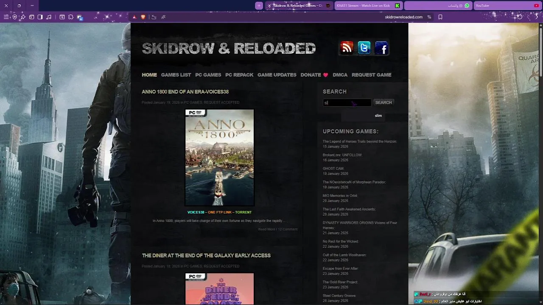Image resolution: width=543 pixels, height=305 pixels.
Task: Open PC REPACK menu item
Action: [x=239, y=75]
